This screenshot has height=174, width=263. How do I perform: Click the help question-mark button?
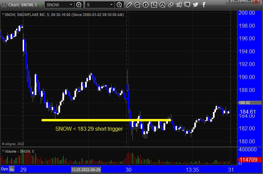coord(229,2)
